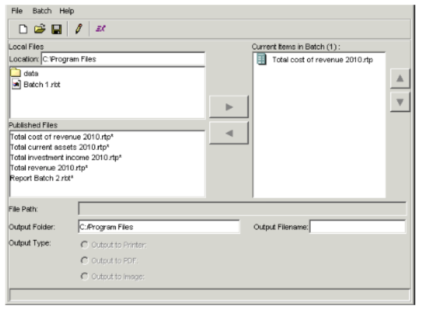Click the Open folder toolbar icon
The height and width of the screenshot is (312, 432).
(x=39, y=29)
